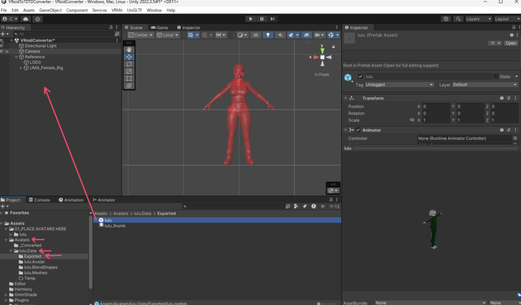Open the Layers dropdown
The height and width of the screenshot is (305, 521).
tap(478, 19)
